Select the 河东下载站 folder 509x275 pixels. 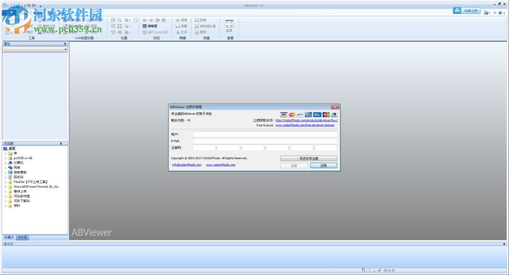(21, 201)
